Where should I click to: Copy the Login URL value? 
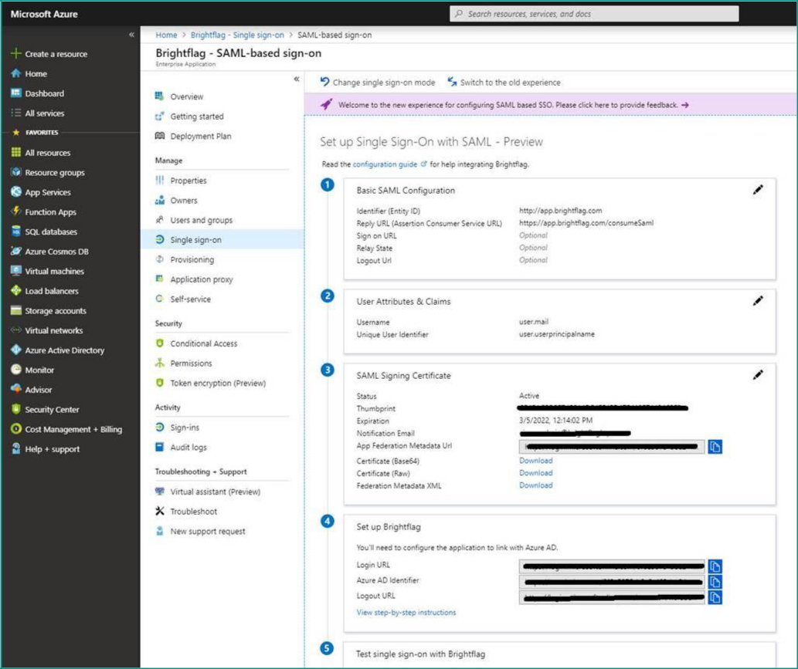click(715, 566)
